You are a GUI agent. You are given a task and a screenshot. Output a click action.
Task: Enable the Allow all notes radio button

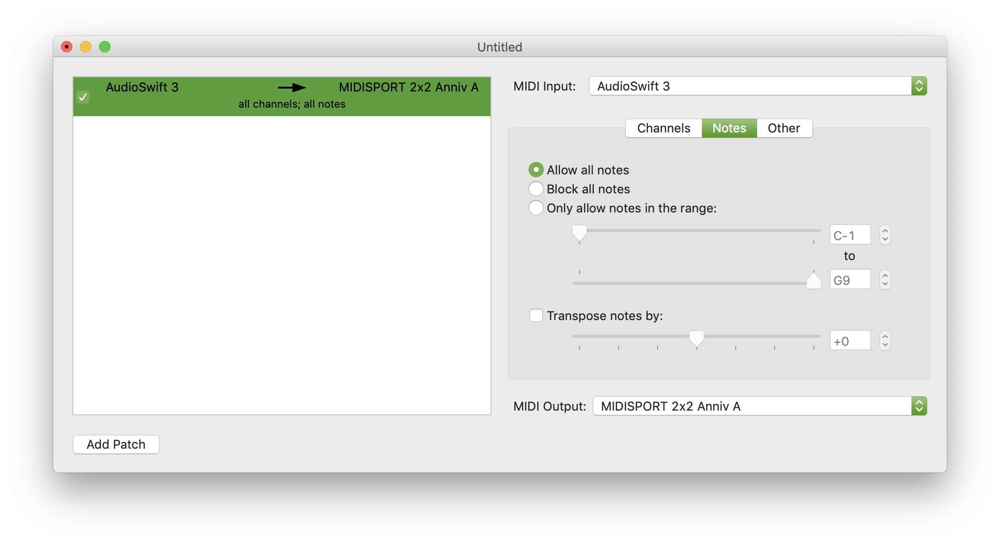click(x=535, y=169)
